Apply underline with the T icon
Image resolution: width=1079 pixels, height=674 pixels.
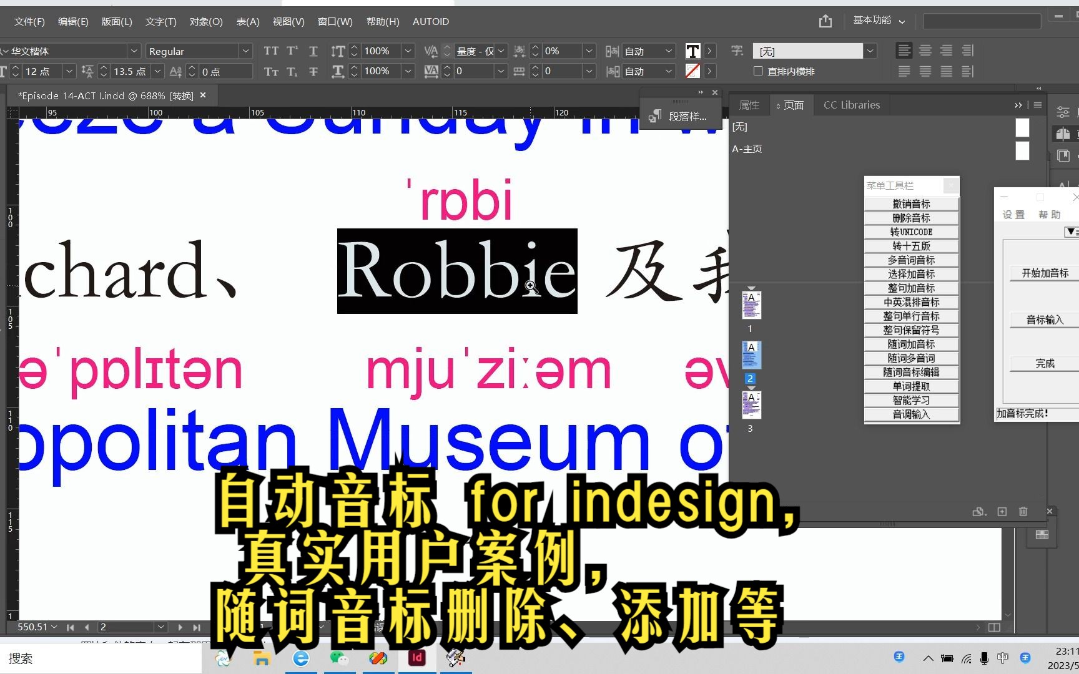pos(313,51)
